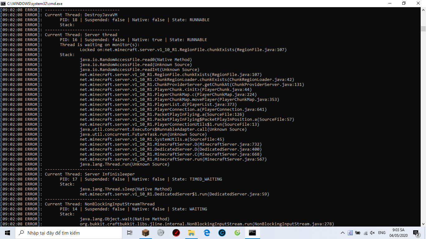Viewport: 426px width, 239px height.
Task: Click the 'Current Thread: Server thread' line
Action: tap(81, 35)
